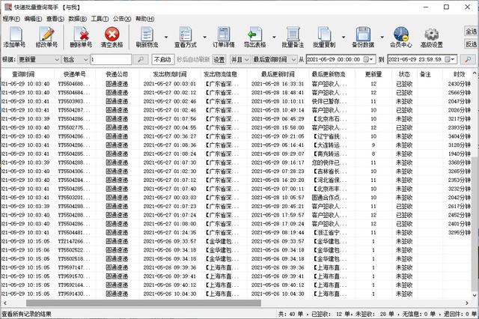Open the 帮助(H) menu
The width and height of the screenshot is (479, 319).
pyautogui.click(x=144, y=19)
